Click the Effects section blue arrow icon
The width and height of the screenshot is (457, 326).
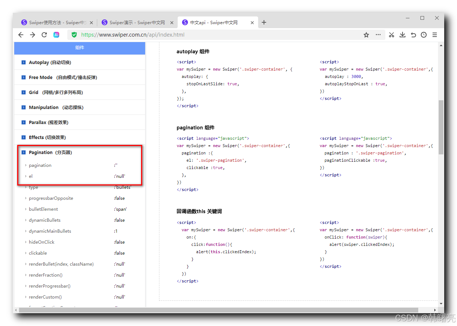pos(23,138)
